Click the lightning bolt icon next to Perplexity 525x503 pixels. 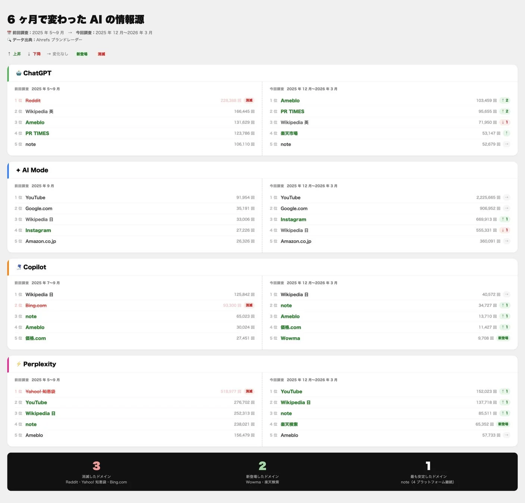18,364
